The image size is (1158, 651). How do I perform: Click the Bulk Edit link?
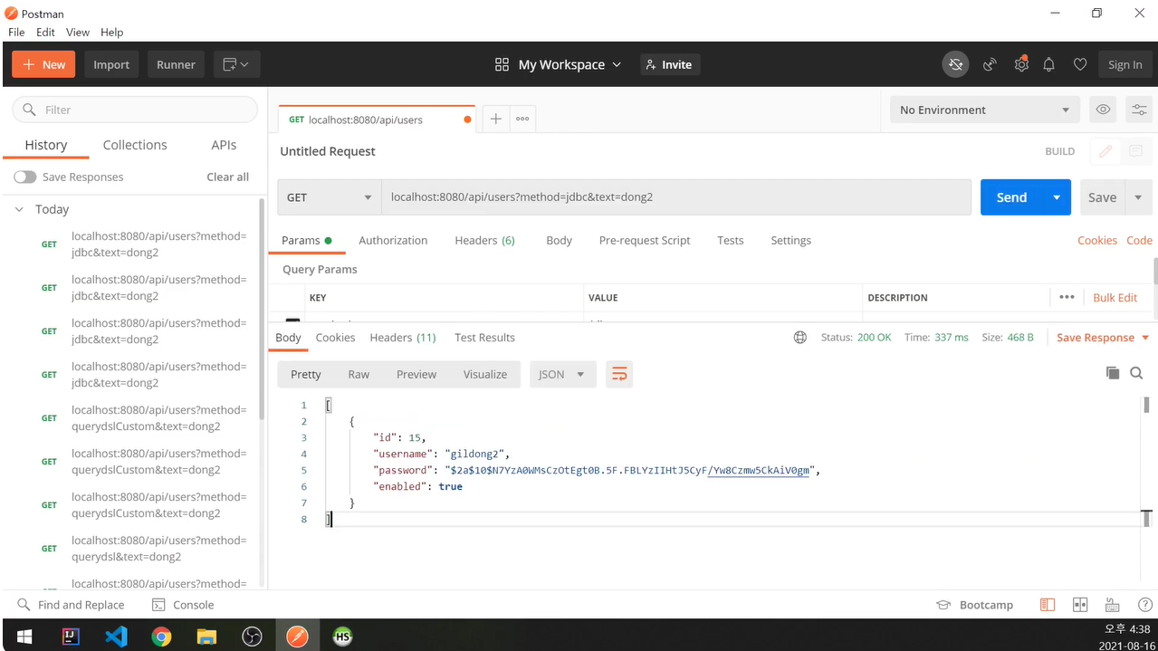click(1115, 297)
